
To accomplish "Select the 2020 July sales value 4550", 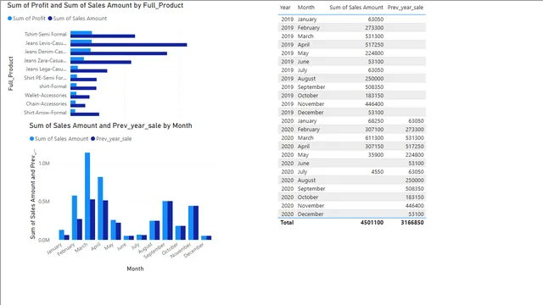I will coord(377,172).
